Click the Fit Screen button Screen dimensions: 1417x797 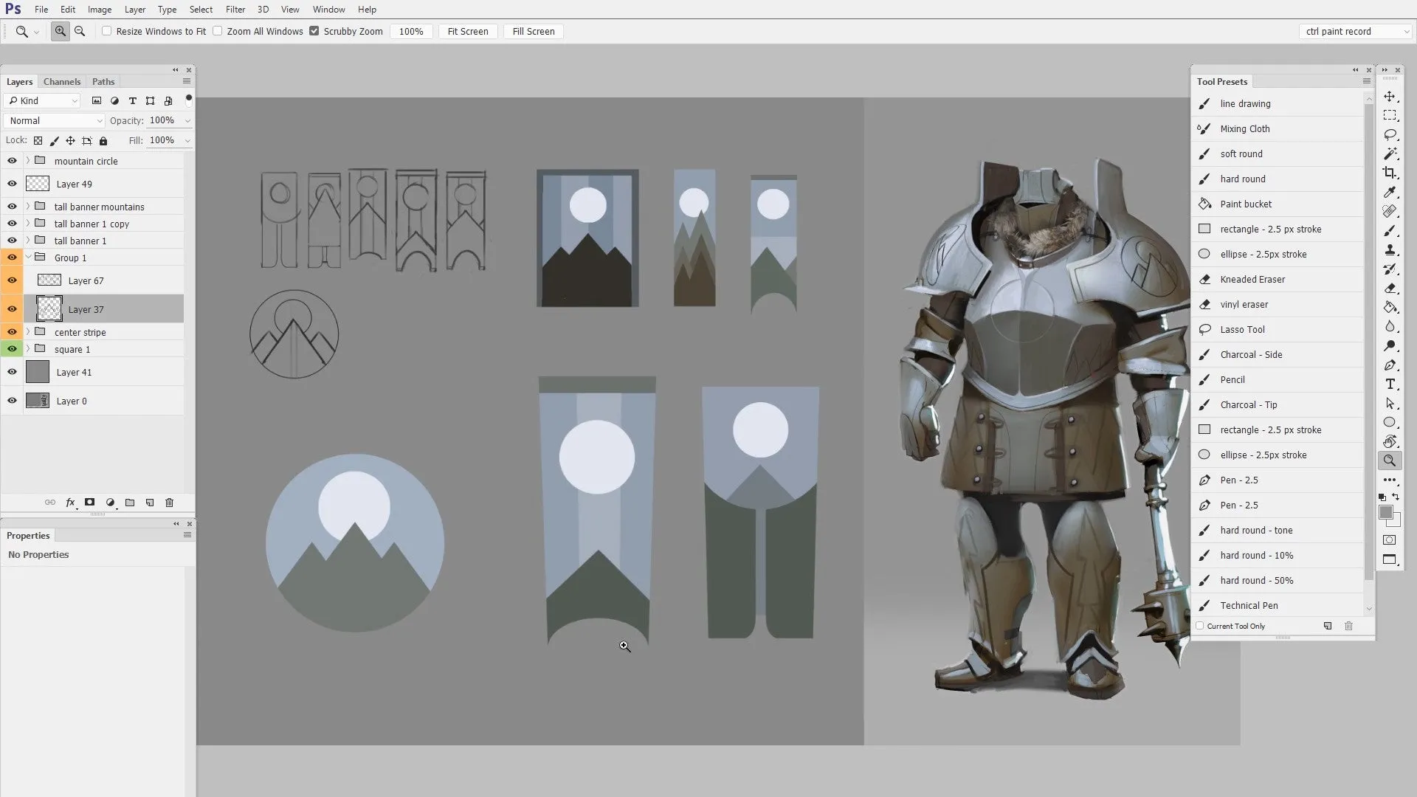468,31
